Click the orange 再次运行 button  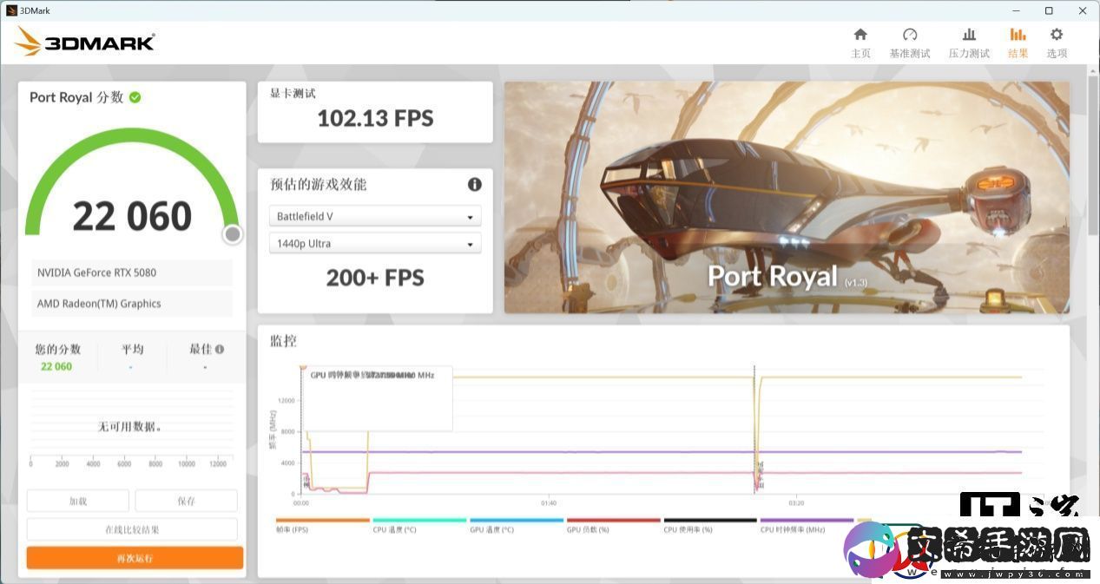pos(135,558)
